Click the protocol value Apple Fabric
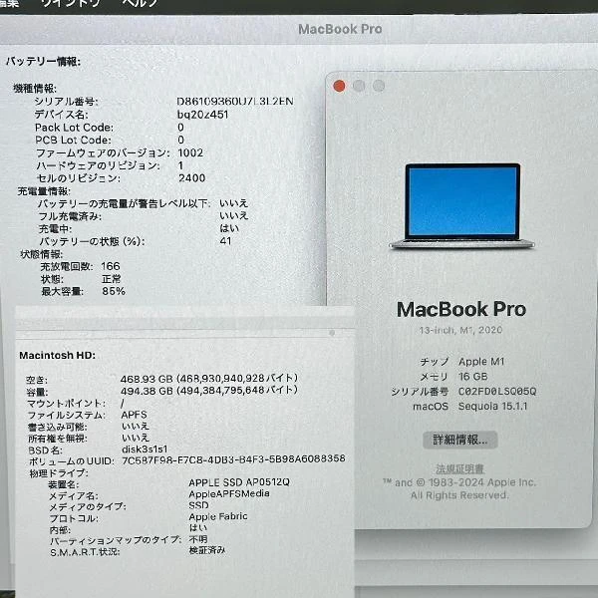 click(x=218, y=516)
